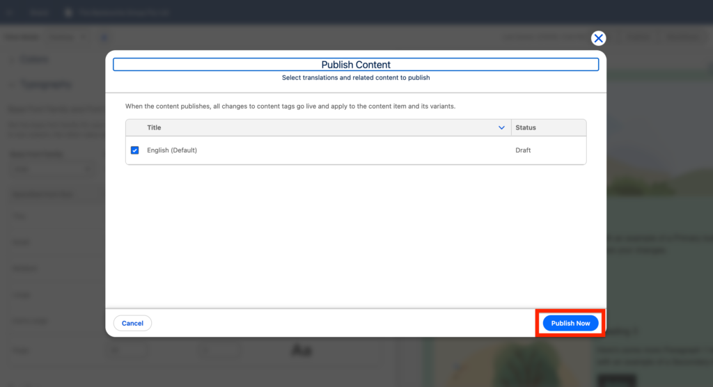Expand the blurred Colors section chevron
The height and width of the screenshot is (387, 713).
coord(12,60)
